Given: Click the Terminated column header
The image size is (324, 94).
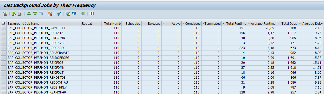Looking at the screenshot, I should pos(212,23).
